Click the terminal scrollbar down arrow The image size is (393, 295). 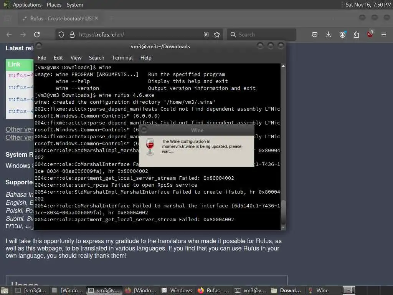(283, 228)
